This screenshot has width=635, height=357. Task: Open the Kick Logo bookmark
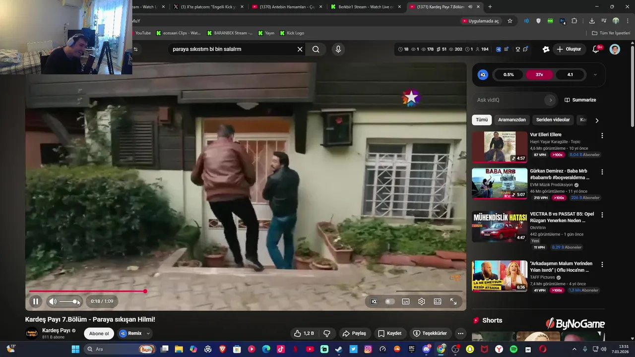[x=292, y=33]
